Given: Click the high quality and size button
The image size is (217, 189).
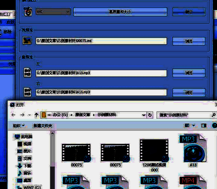Looking at the screenshot, I should [x=120, y=12].
